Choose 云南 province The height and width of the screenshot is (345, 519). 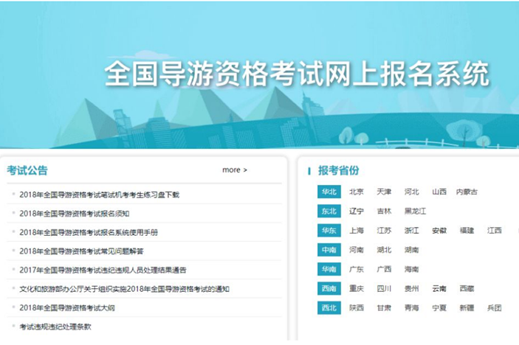(x=439, y=288)
